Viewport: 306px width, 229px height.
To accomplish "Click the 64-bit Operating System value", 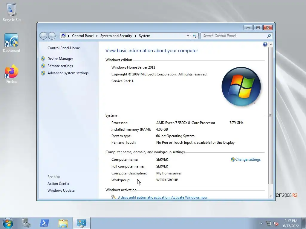I will click(175, 136).
